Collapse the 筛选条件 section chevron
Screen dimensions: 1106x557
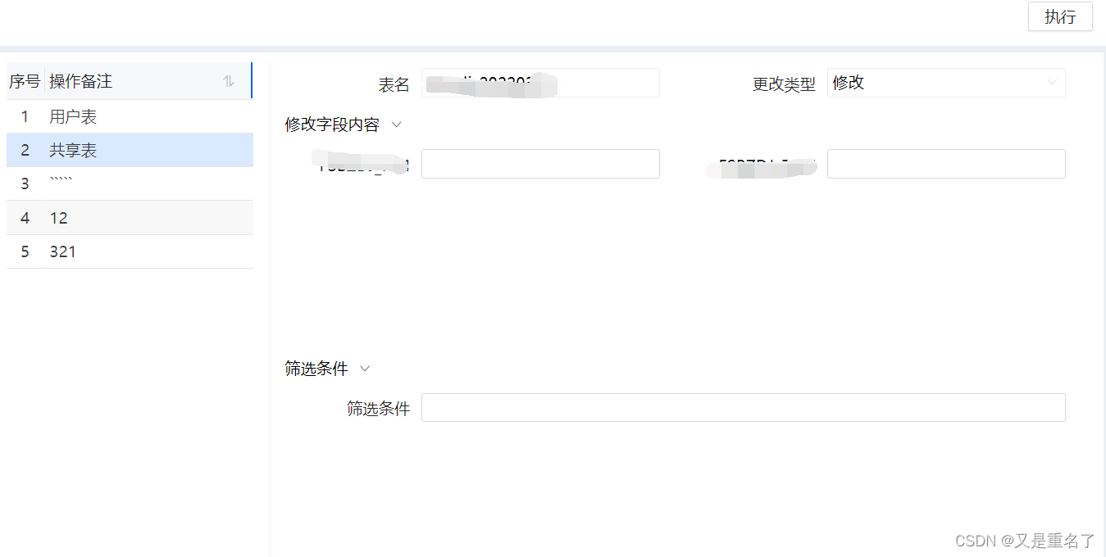tap(366, 369)
